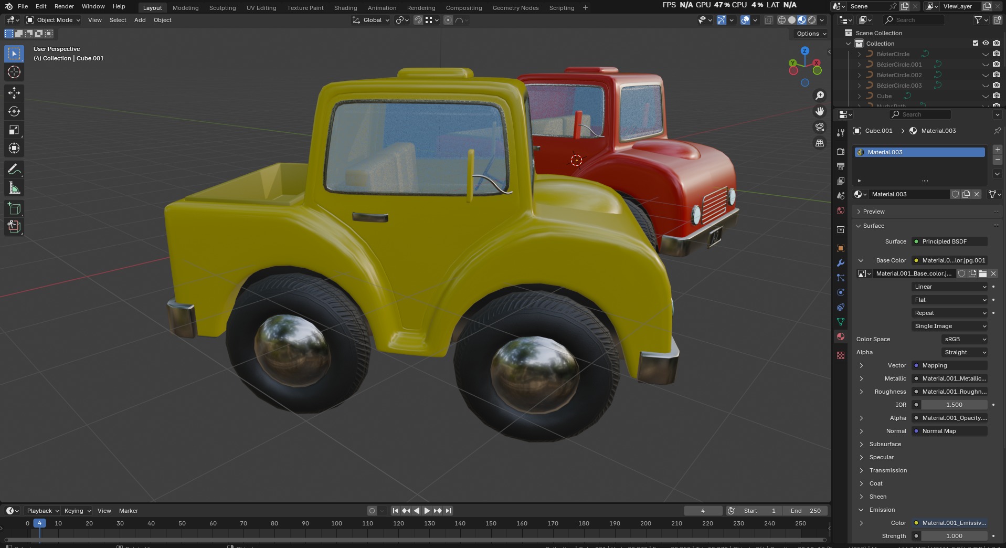Click the Z axis on navigation gizmo

(x=804, y=51)
